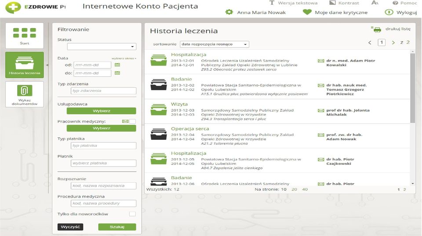Switch to Wersja tekstowa via T icon

[272, 3]
